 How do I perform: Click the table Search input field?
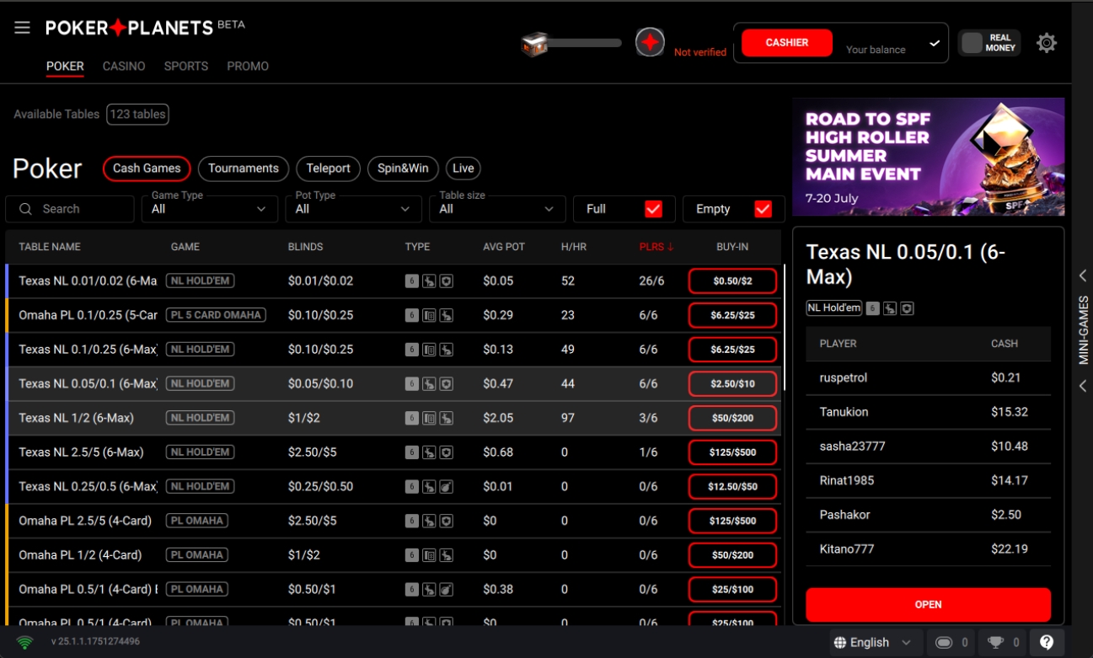(70, 209)
